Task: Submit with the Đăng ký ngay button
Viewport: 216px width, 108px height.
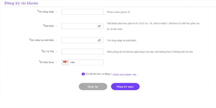Action: [125, 86]
